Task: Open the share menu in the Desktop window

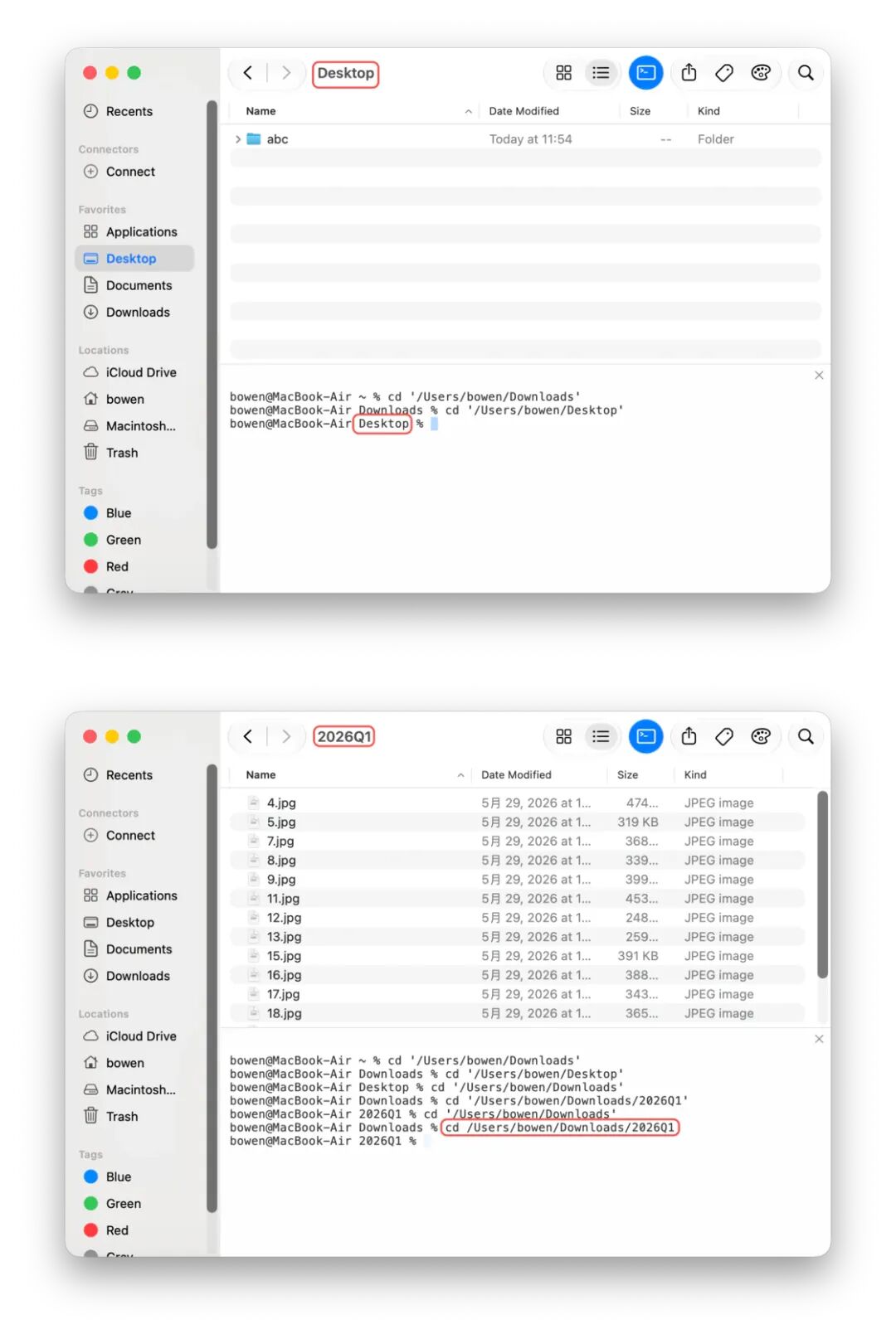Action: 689,73
